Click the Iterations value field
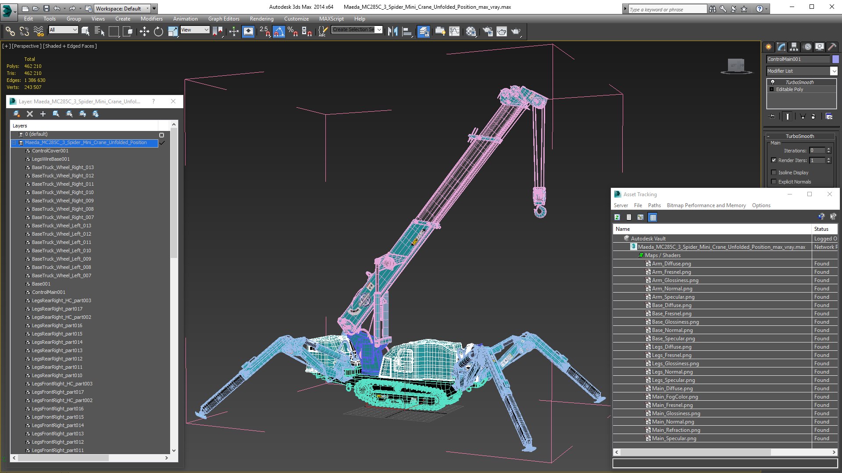 click(817, 151)
